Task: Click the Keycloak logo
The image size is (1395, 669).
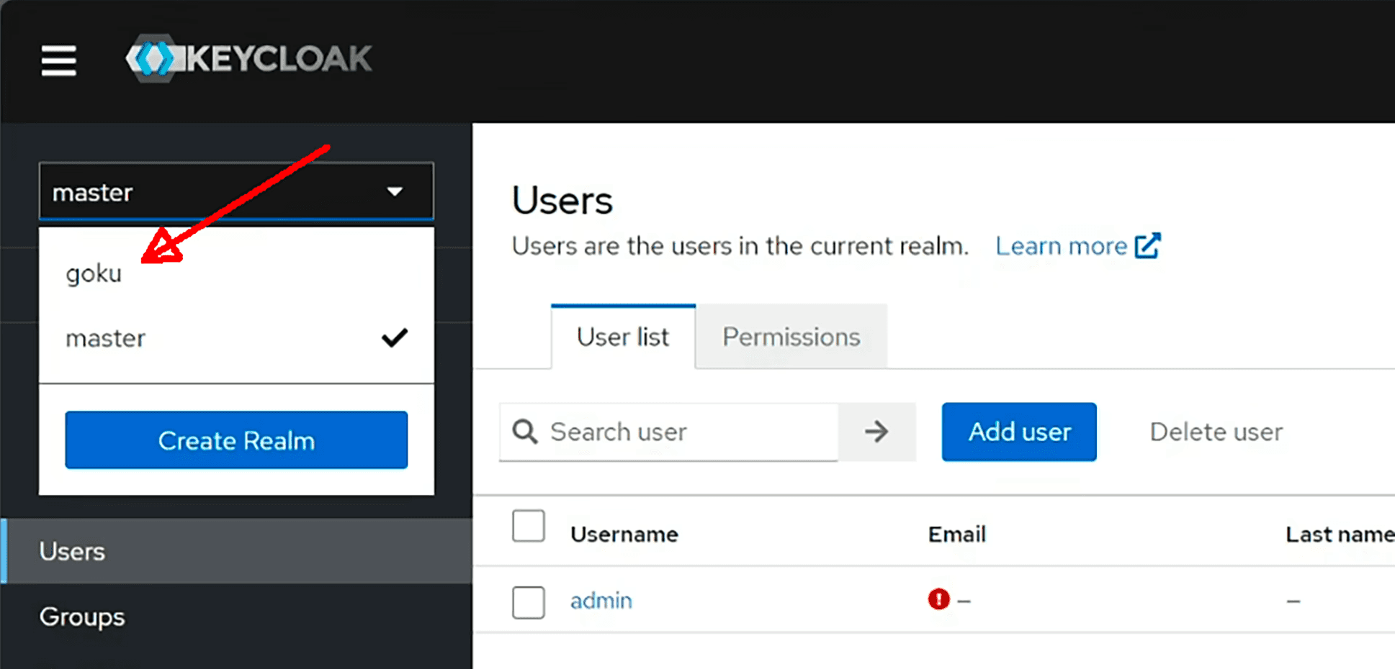Action: pyautogui.click(x=248, y=58)
